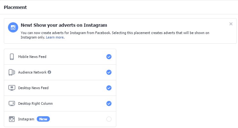Click the Instagram placement camera icon
Screen dimensions: 238x128
[12, 119]
